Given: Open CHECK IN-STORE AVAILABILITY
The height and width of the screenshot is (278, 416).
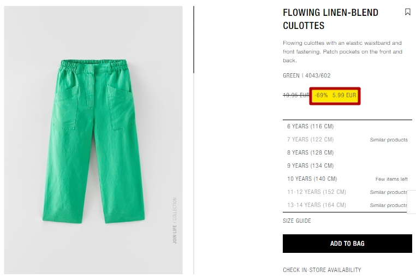Looking at the screenshot, I should (x=322, y=270).
